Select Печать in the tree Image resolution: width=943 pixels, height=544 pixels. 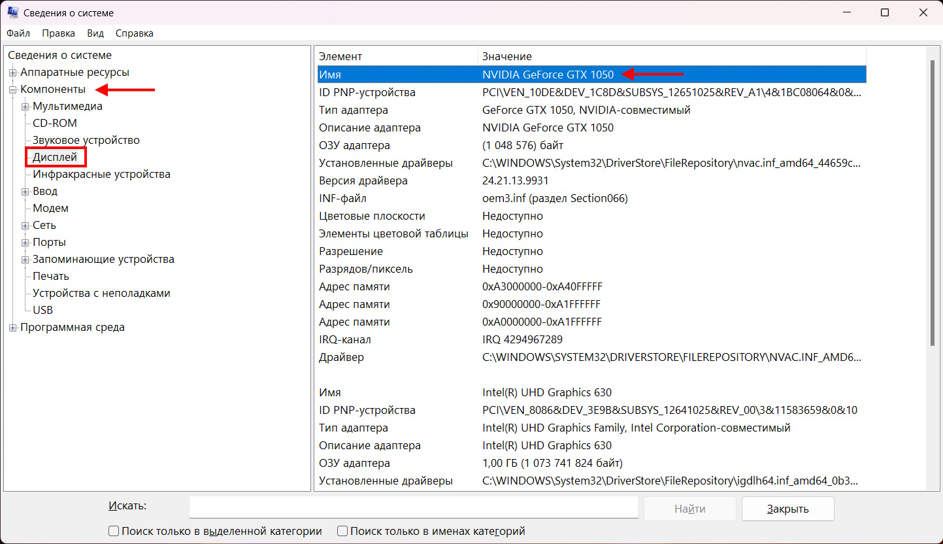tap(51, 277)
